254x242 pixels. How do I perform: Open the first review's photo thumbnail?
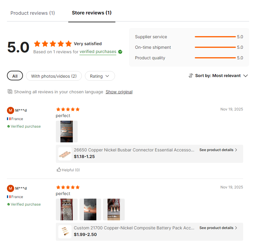(67, 132)
